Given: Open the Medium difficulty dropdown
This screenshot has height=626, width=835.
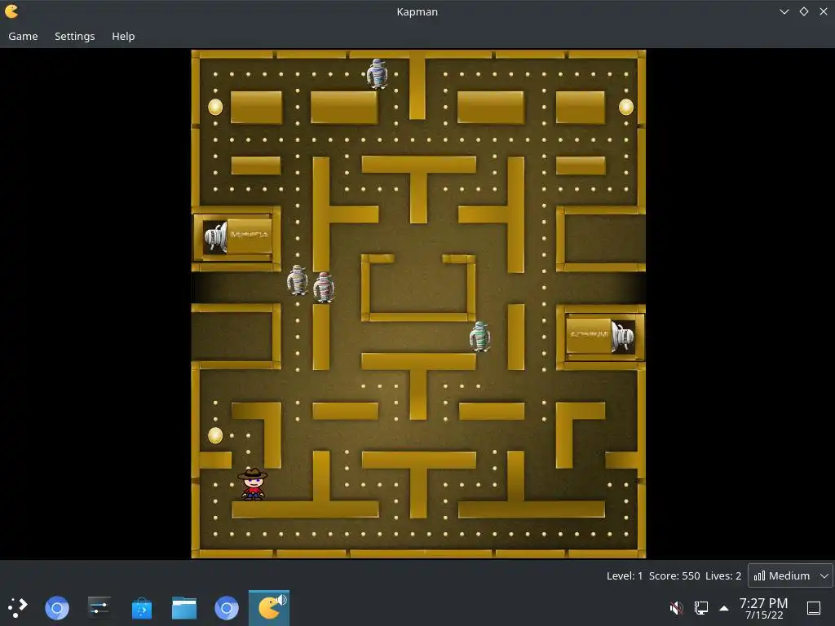Looking at the screenshot, I should pyautogui.click(x=790, y=575).
